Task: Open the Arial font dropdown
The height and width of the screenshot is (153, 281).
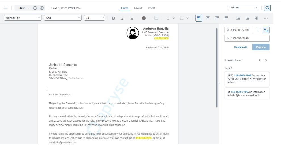Action: [x=63, y=18]
